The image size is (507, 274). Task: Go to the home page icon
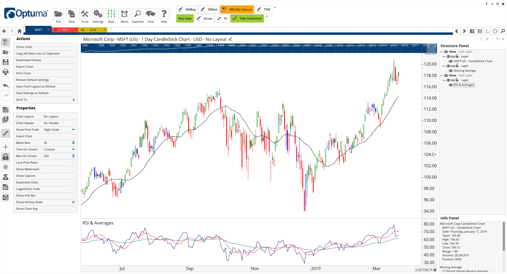(19, 31)
